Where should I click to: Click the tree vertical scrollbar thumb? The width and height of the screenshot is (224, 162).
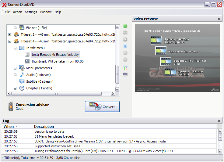pyautogui.click(x=117, y=74)
